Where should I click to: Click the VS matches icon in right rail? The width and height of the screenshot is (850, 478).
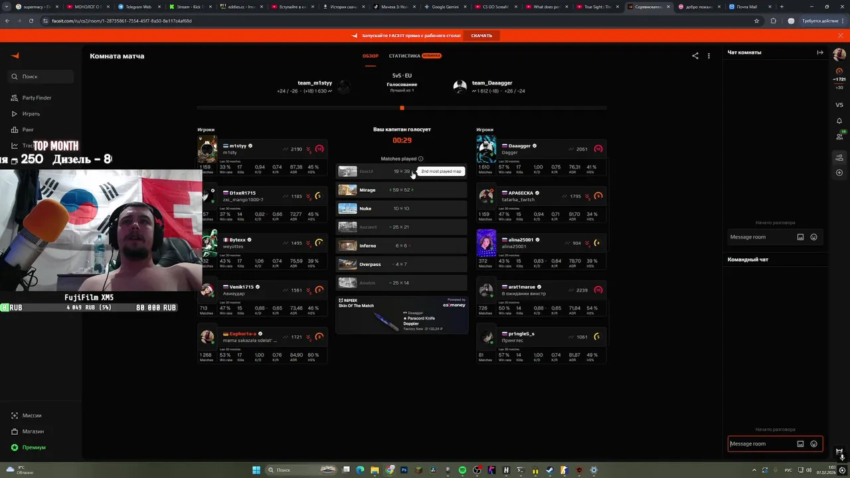pos(839,105)
